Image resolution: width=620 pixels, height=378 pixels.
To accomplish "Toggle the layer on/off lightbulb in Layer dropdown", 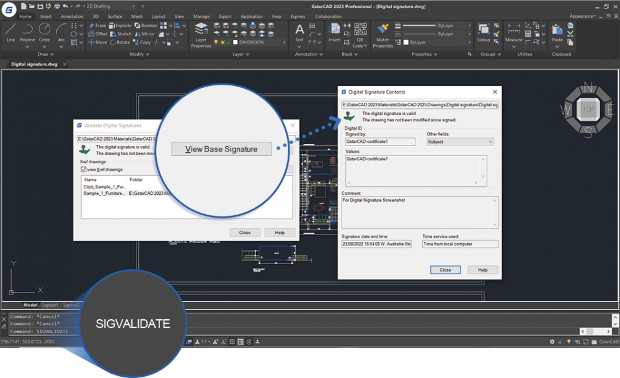I will (216, 42).
